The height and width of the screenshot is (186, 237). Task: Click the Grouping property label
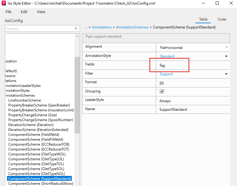(x=93, y=91)
